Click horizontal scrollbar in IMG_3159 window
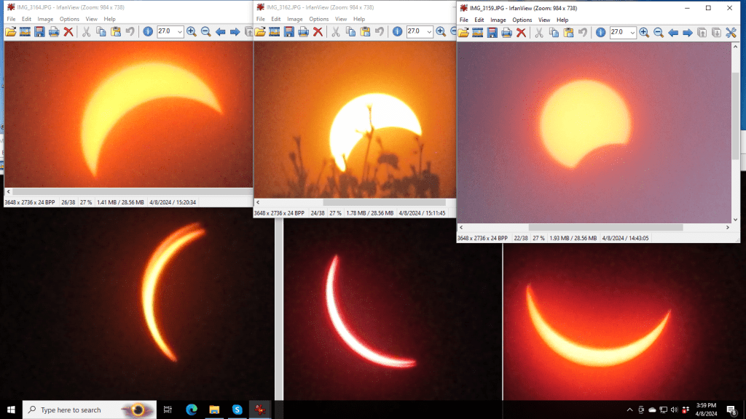746x419 pixels. tap(605, 228)
